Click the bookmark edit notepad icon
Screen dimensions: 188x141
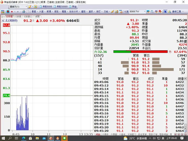(29, 7)
